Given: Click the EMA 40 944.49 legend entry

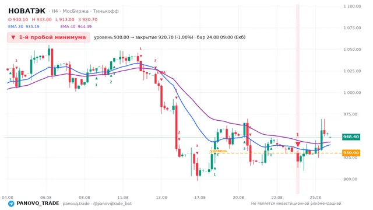Looking at the screenshot, I should click(x=76, y=26).
